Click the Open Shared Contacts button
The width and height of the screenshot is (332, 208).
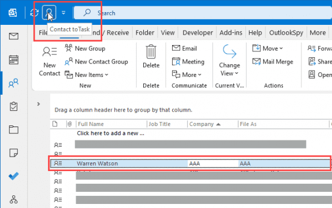320,75
